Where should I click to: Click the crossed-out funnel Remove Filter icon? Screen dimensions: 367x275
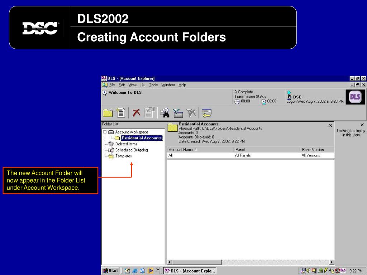pyautogui.click(x=191, y=113)
